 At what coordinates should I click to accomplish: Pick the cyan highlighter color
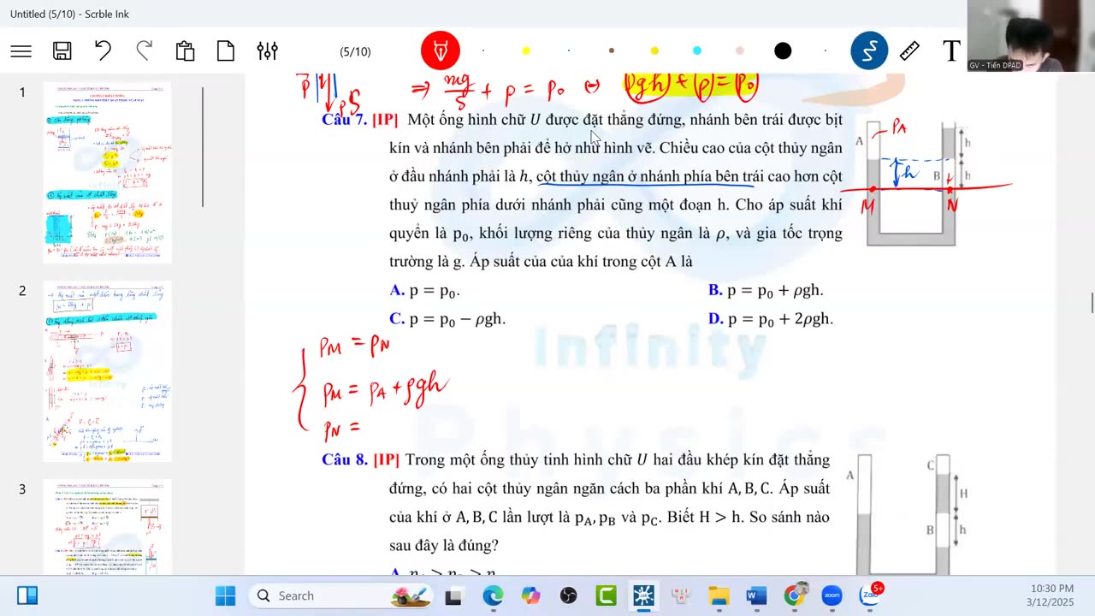[697, 51]
